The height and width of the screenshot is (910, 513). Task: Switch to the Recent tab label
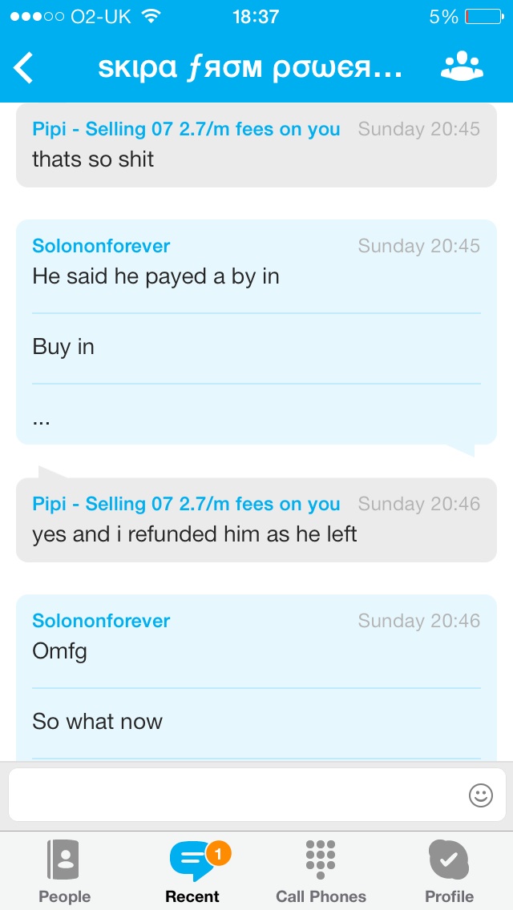point(192,896)
